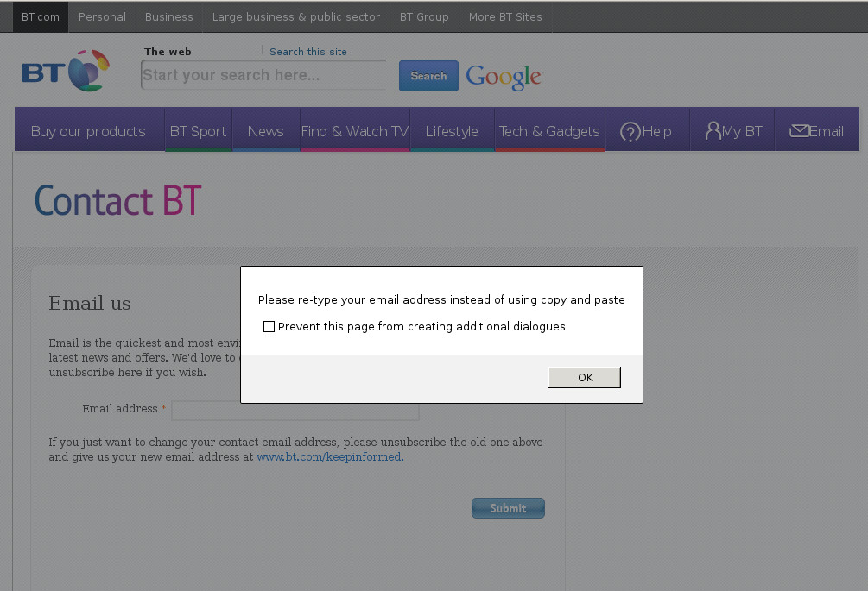Open More BT Sites menu

coord(505,16)
